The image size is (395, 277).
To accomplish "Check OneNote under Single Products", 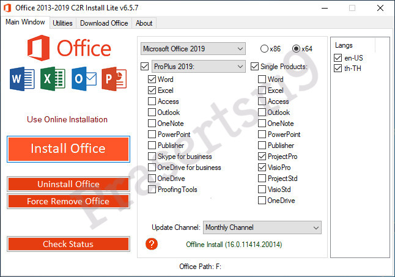I will (x=262, y=124).
